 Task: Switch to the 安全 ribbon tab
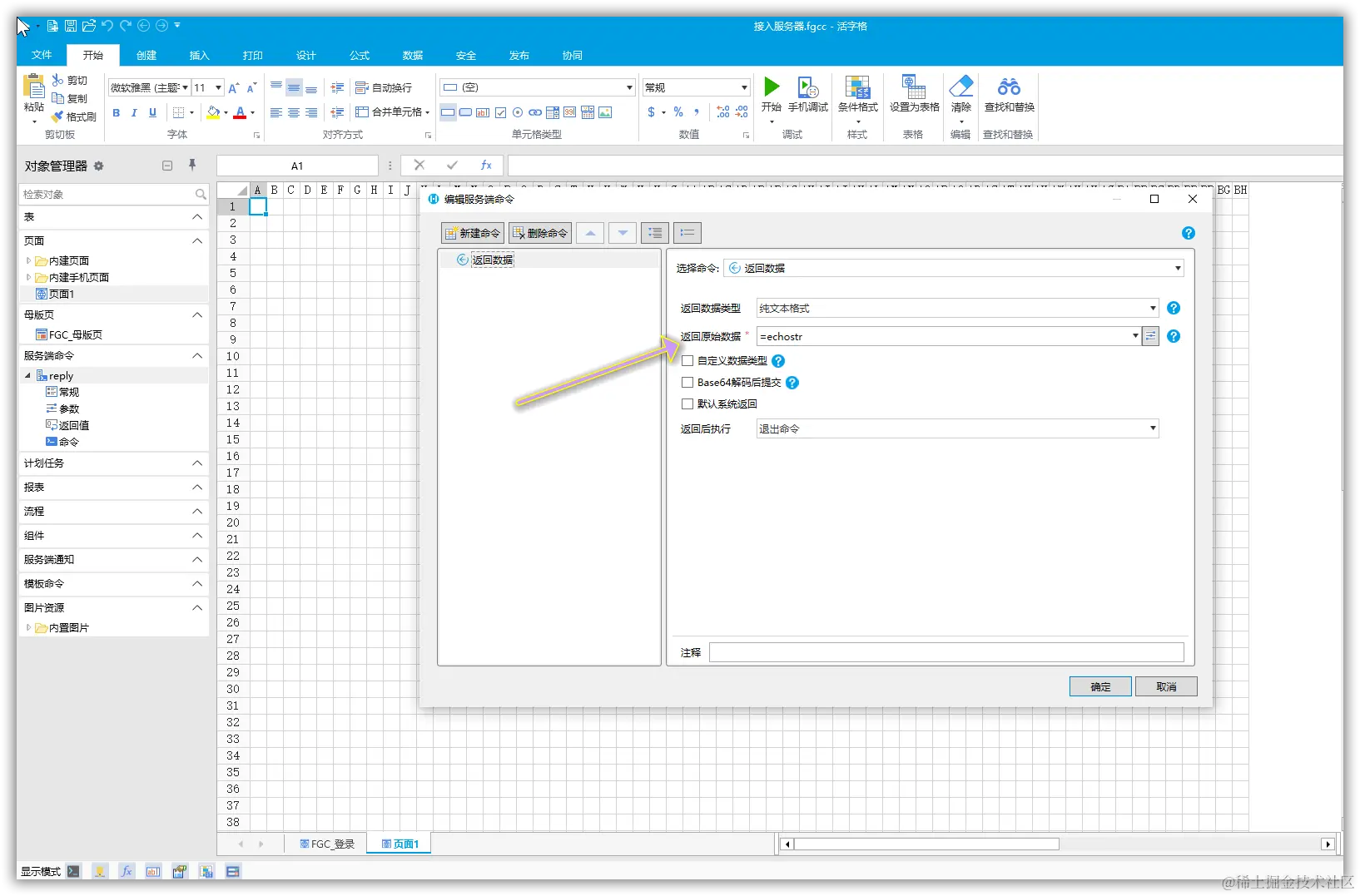(x=466, y=56)
